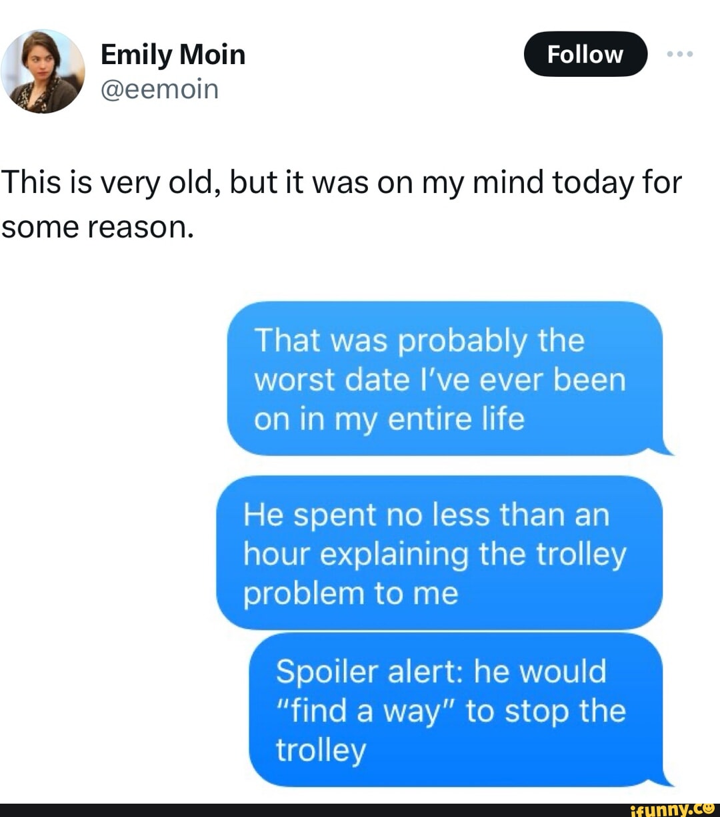Click the words "hour explaining the trolley"
Screen dimensions: 720x817
(x=435, y=554)
